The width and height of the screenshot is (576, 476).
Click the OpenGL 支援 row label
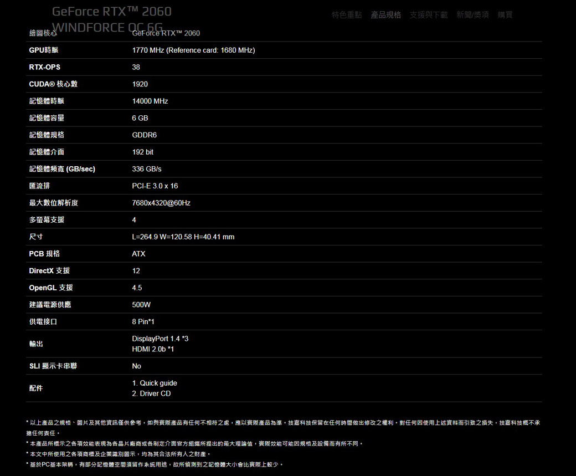[51, 288]
